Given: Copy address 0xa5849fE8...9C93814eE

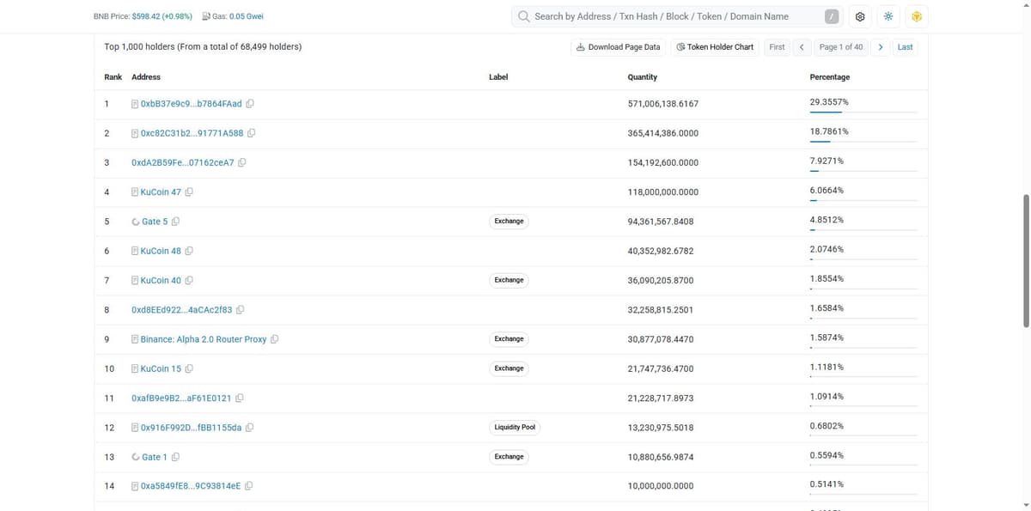Looking at the screenshot, I should click(x=249, y=486).
